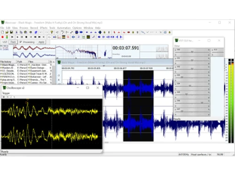Viewport: 235px width, 176px height.
Task: Click the Save floppy disk icon
Action: pyautogui.click(x=11, y=32)
